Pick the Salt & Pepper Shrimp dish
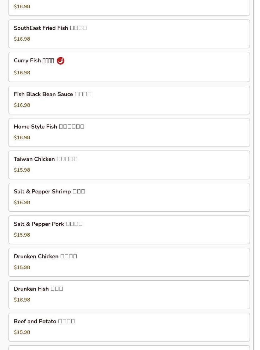This screenshot has width=260, height=350. point(129,197)
